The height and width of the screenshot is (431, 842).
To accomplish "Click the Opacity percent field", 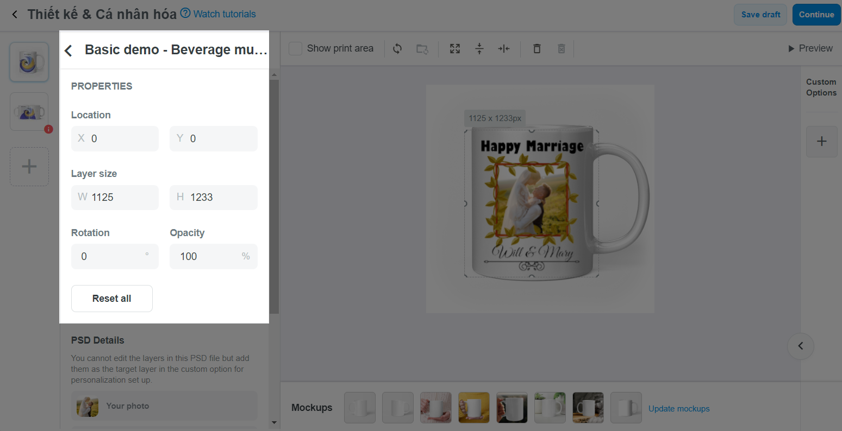I will pyautogui.click(x=214, y=256).
